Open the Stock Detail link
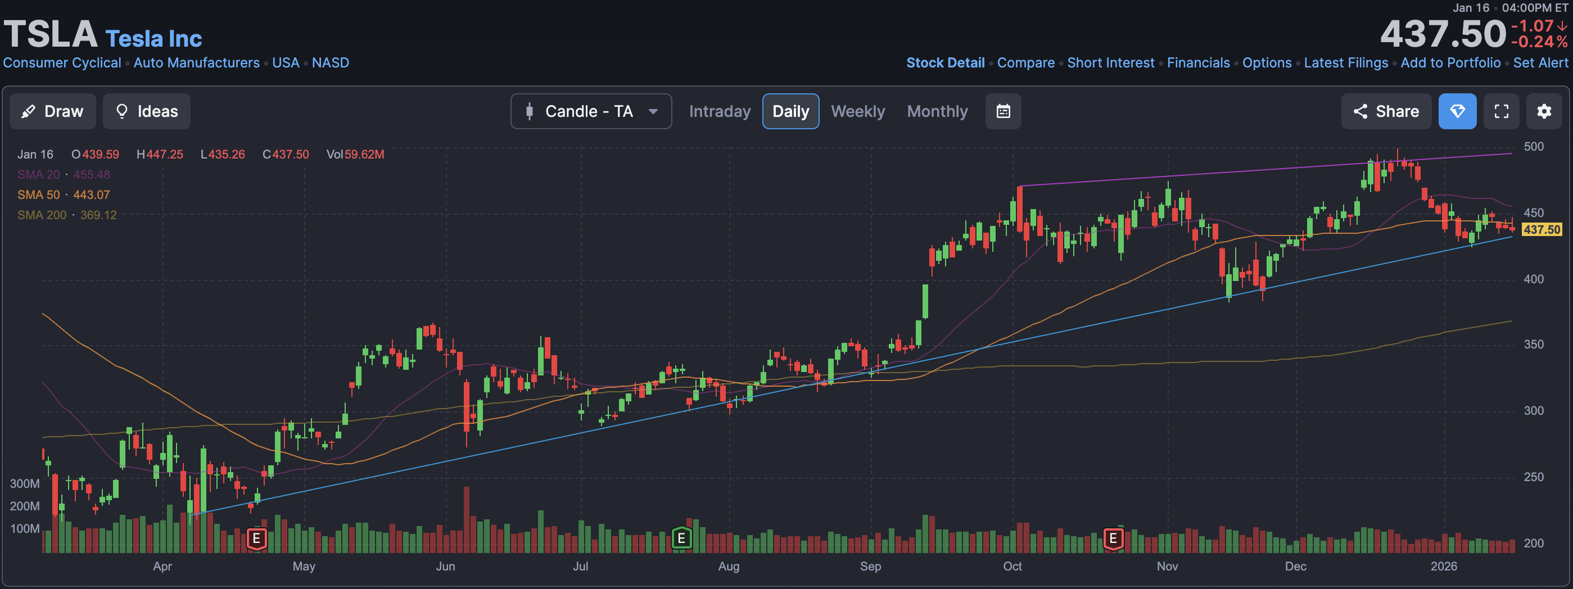Image resolution: width=1573 pixels, height=589 pixels. click(x=945, y=63)
